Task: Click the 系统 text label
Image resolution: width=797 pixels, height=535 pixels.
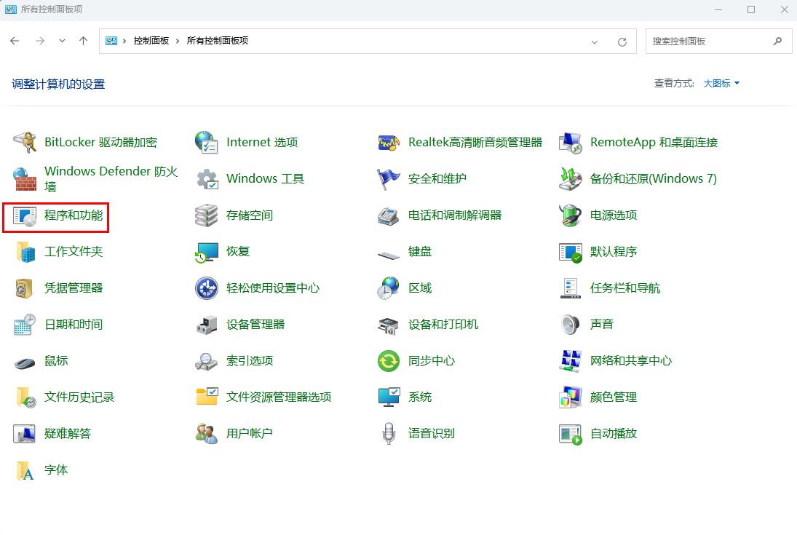Action: point(420,397)
